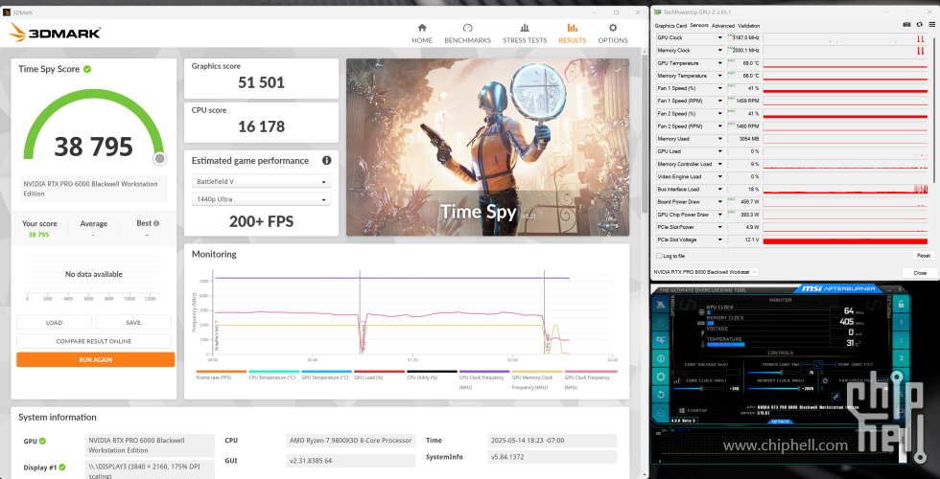Screen dimensions: 940x479
Task: Click Compare Result Online
Action: point(94,341)
